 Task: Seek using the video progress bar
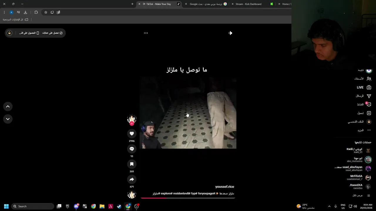[x=188, y=198]
